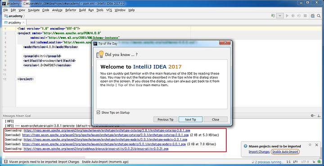
Task: Open the VCS menu
Action: click(x=109, y=10)
